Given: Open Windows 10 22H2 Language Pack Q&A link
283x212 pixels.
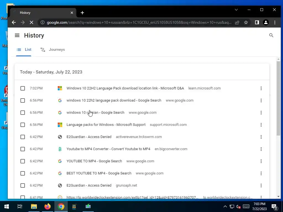Looking at the screenshot, I should 125,88.
